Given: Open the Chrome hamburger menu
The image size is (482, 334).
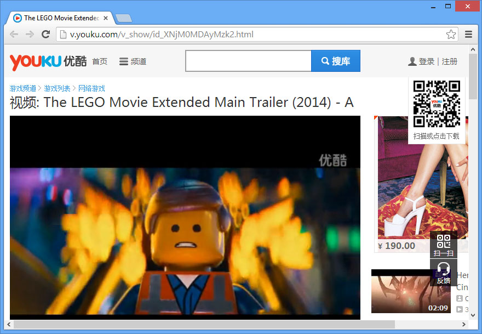Looking at the screenshot, I should (468, 34).
